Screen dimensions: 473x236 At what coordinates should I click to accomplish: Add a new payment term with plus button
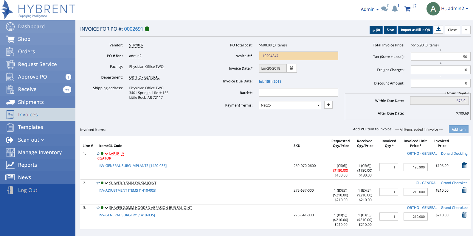tap(328, 105)
